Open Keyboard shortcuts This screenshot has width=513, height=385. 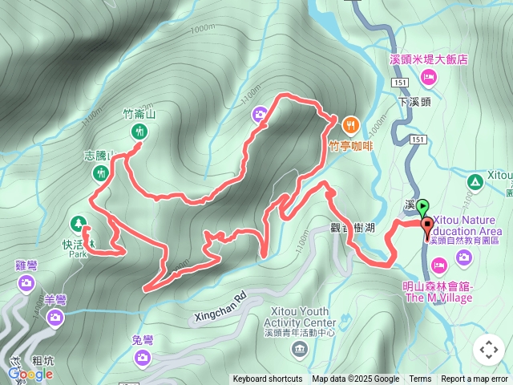pos(267,379)
